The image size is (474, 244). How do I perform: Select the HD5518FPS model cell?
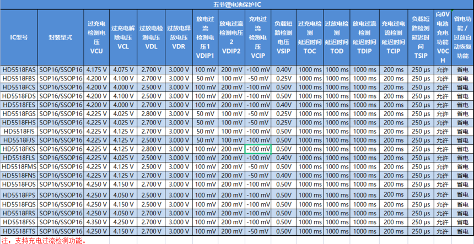pos(19,194)
